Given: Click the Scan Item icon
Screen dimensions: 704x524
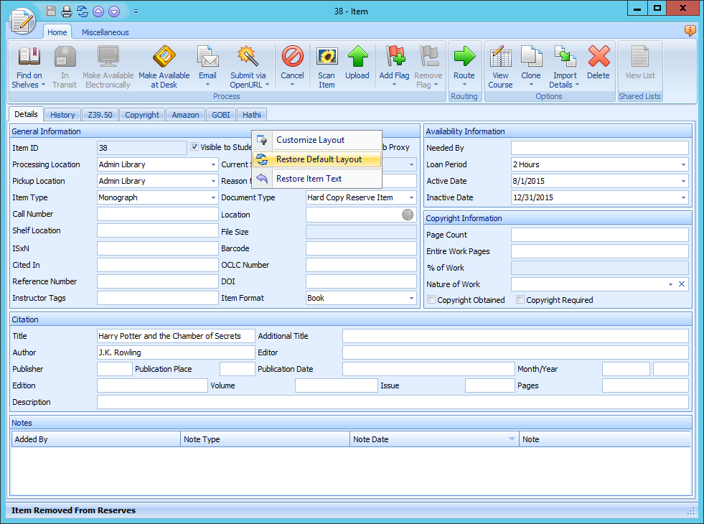Looking at the screenshot, I should click(327, 65).
